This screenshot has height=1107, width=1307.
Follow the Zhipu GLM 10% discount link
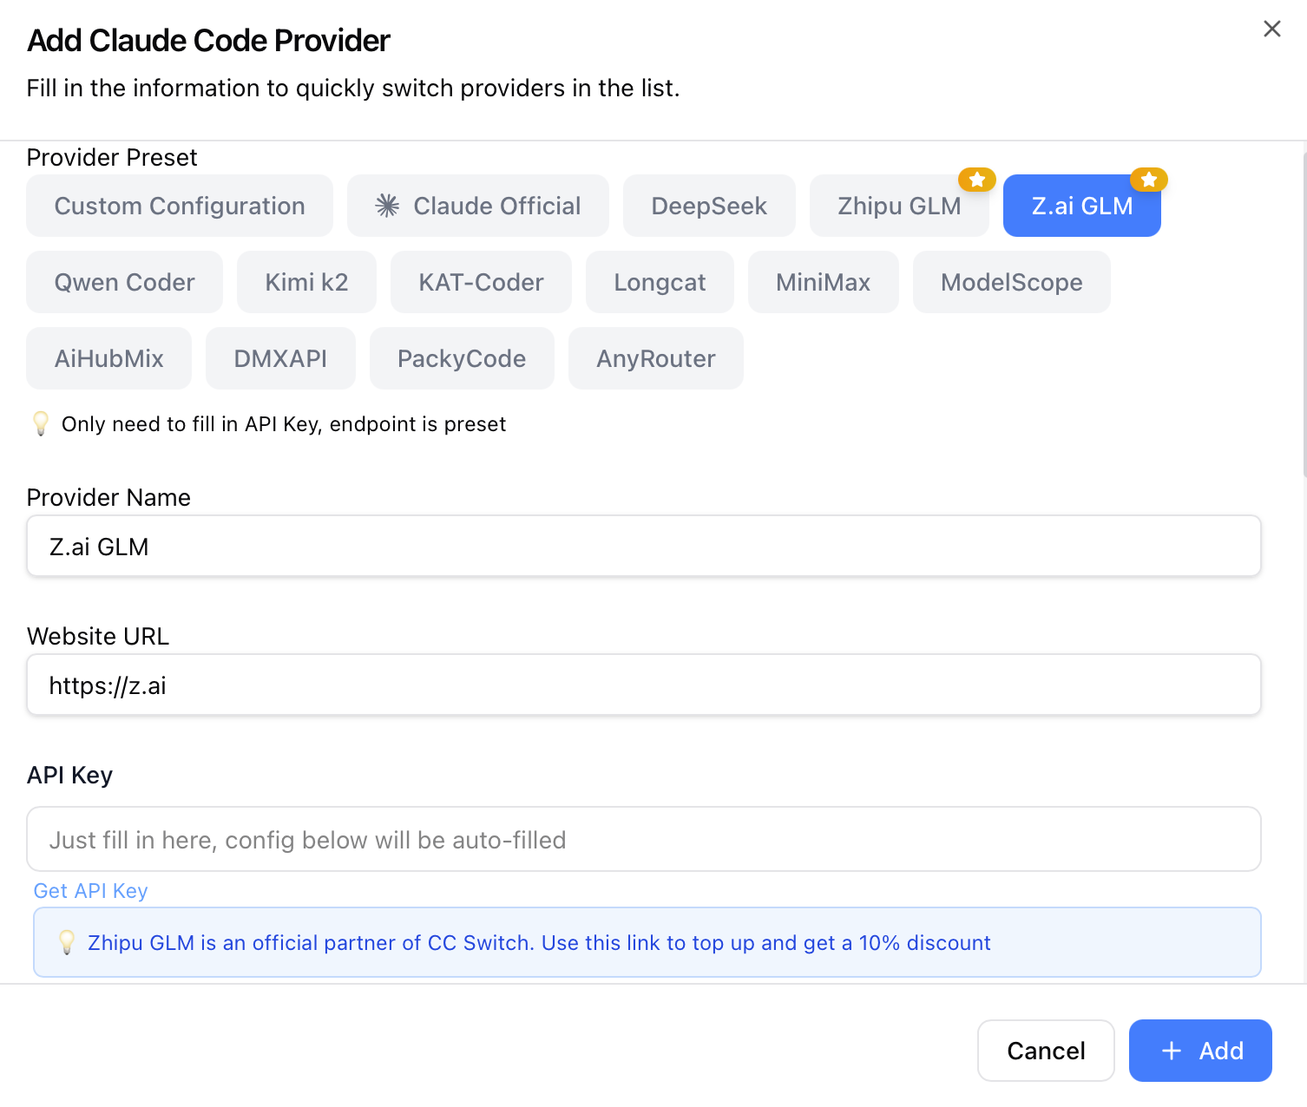pos(538,943)
